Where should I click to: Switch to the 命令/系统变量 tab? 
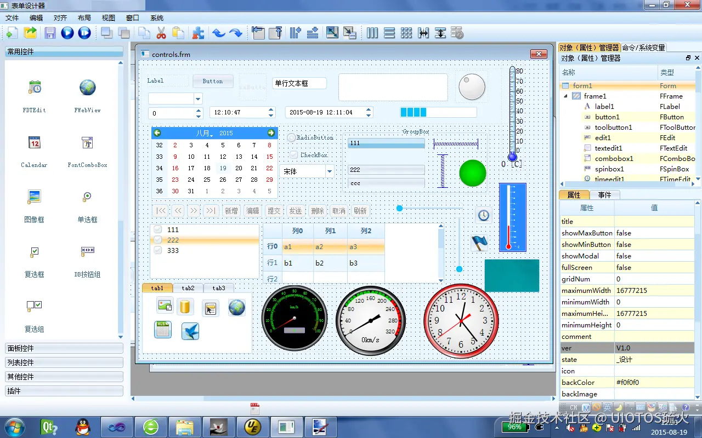[643, 48]
